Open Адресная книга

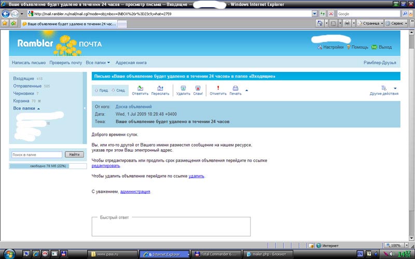131,63
